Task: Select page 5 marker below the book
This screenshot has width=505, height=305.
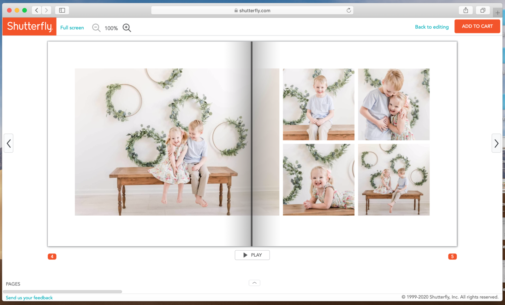Action: click(453, 256)
